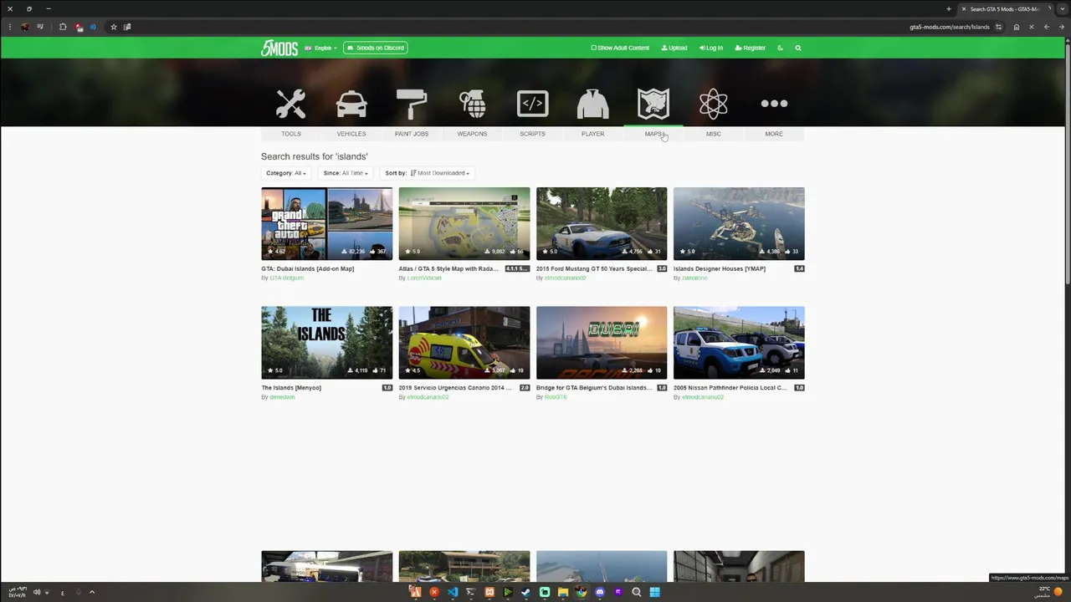Open The Islands [Menyoo] thumbnail

(326, 342)
